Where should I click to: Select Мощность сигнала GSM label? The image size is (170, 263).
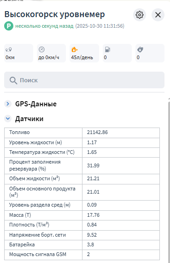[x=38, y=254]
